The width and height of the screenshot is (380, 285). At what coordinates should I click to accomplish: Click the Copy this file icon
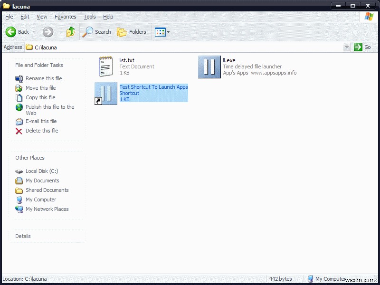(x=19, y=98)
